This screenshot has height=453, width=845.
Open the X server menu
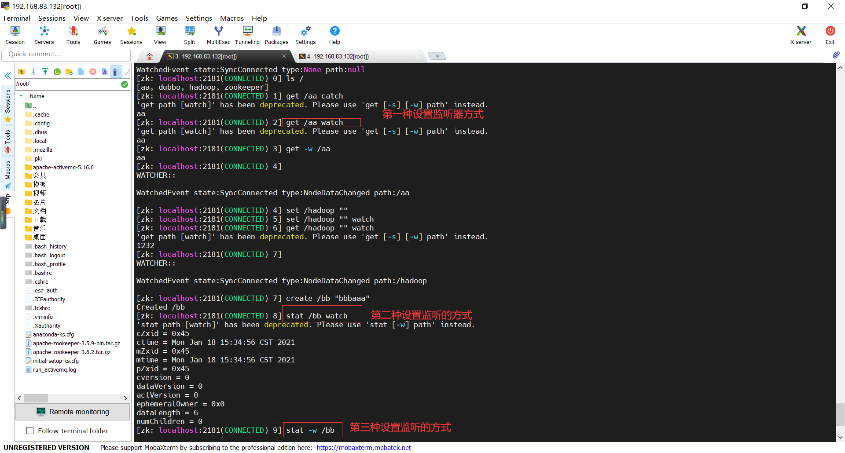tap(110, 18)
